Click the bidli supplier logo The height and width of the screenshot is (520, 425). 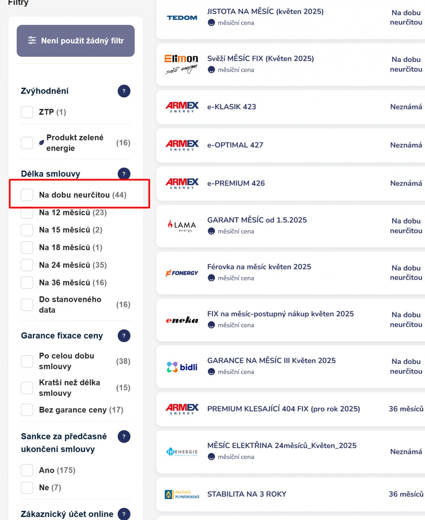click(182, 367)
